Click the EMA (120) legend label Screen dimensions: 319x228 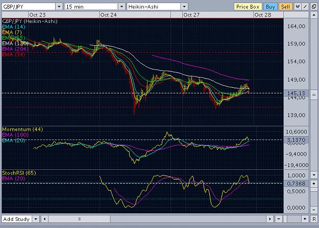15,43
